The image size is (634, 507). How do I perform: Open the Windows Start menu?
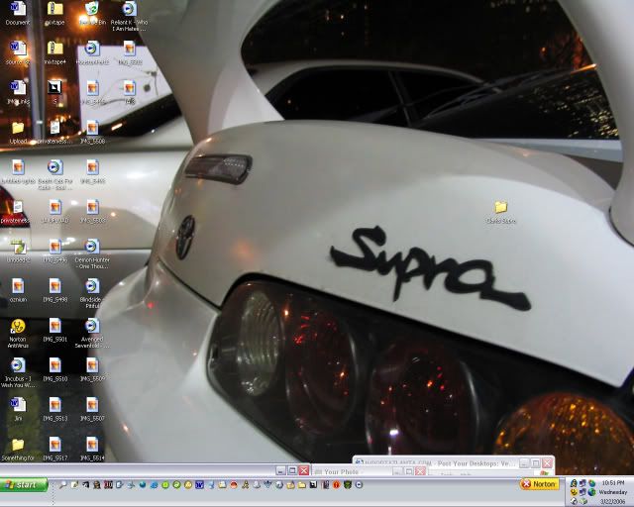[25, 485]
